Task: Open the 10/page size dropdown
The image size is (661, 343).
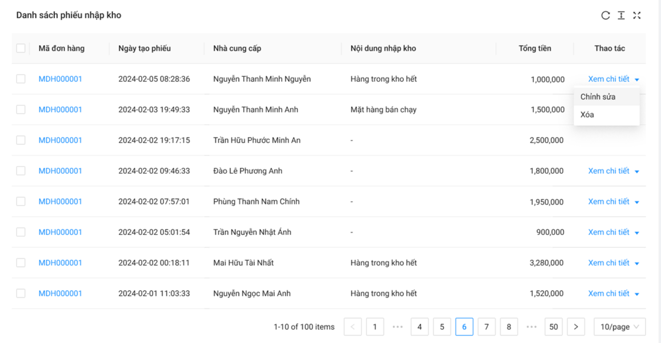Action: [x=619, y=327]
